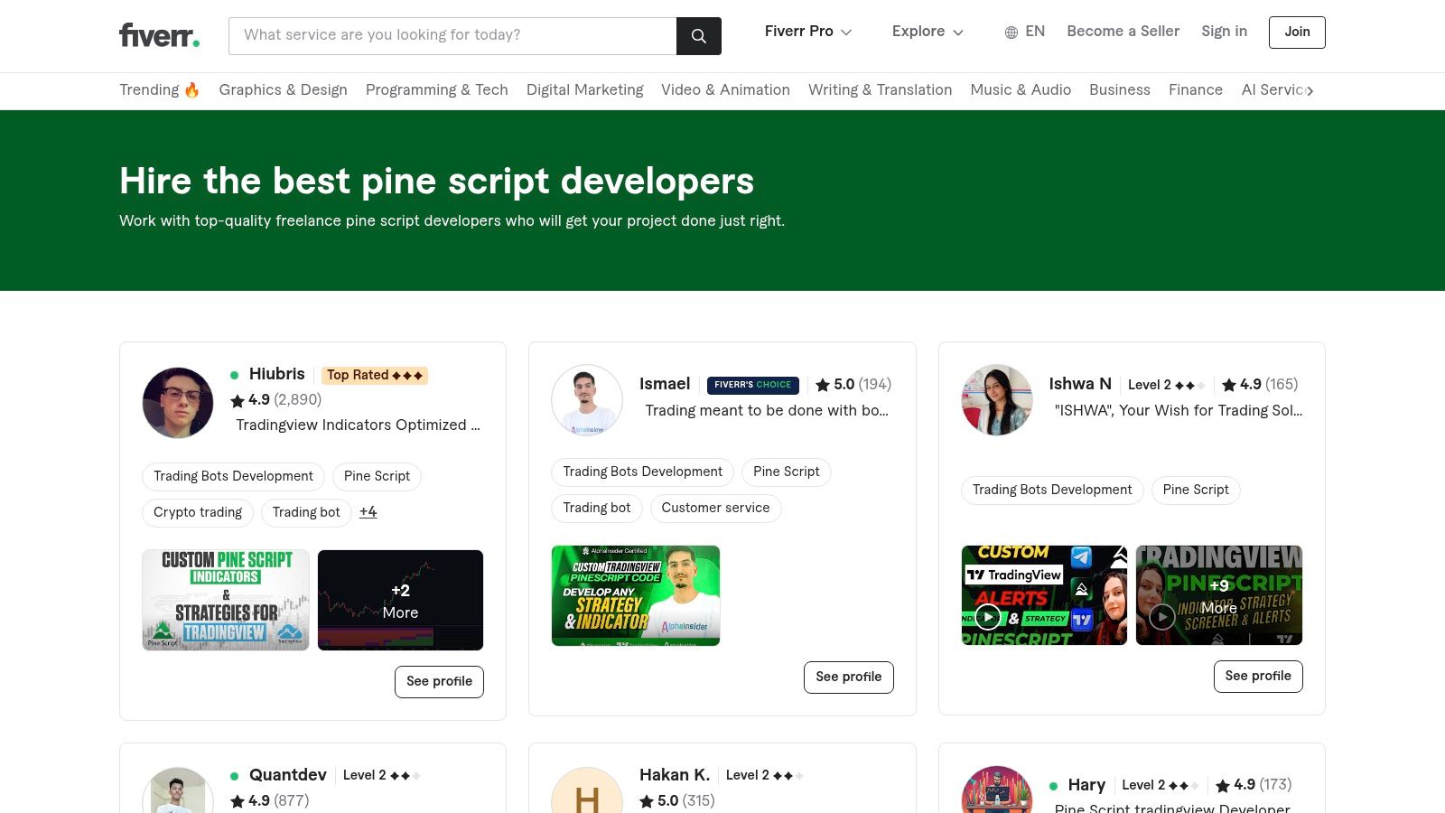Open Music & Audio category

point(1021,89)
